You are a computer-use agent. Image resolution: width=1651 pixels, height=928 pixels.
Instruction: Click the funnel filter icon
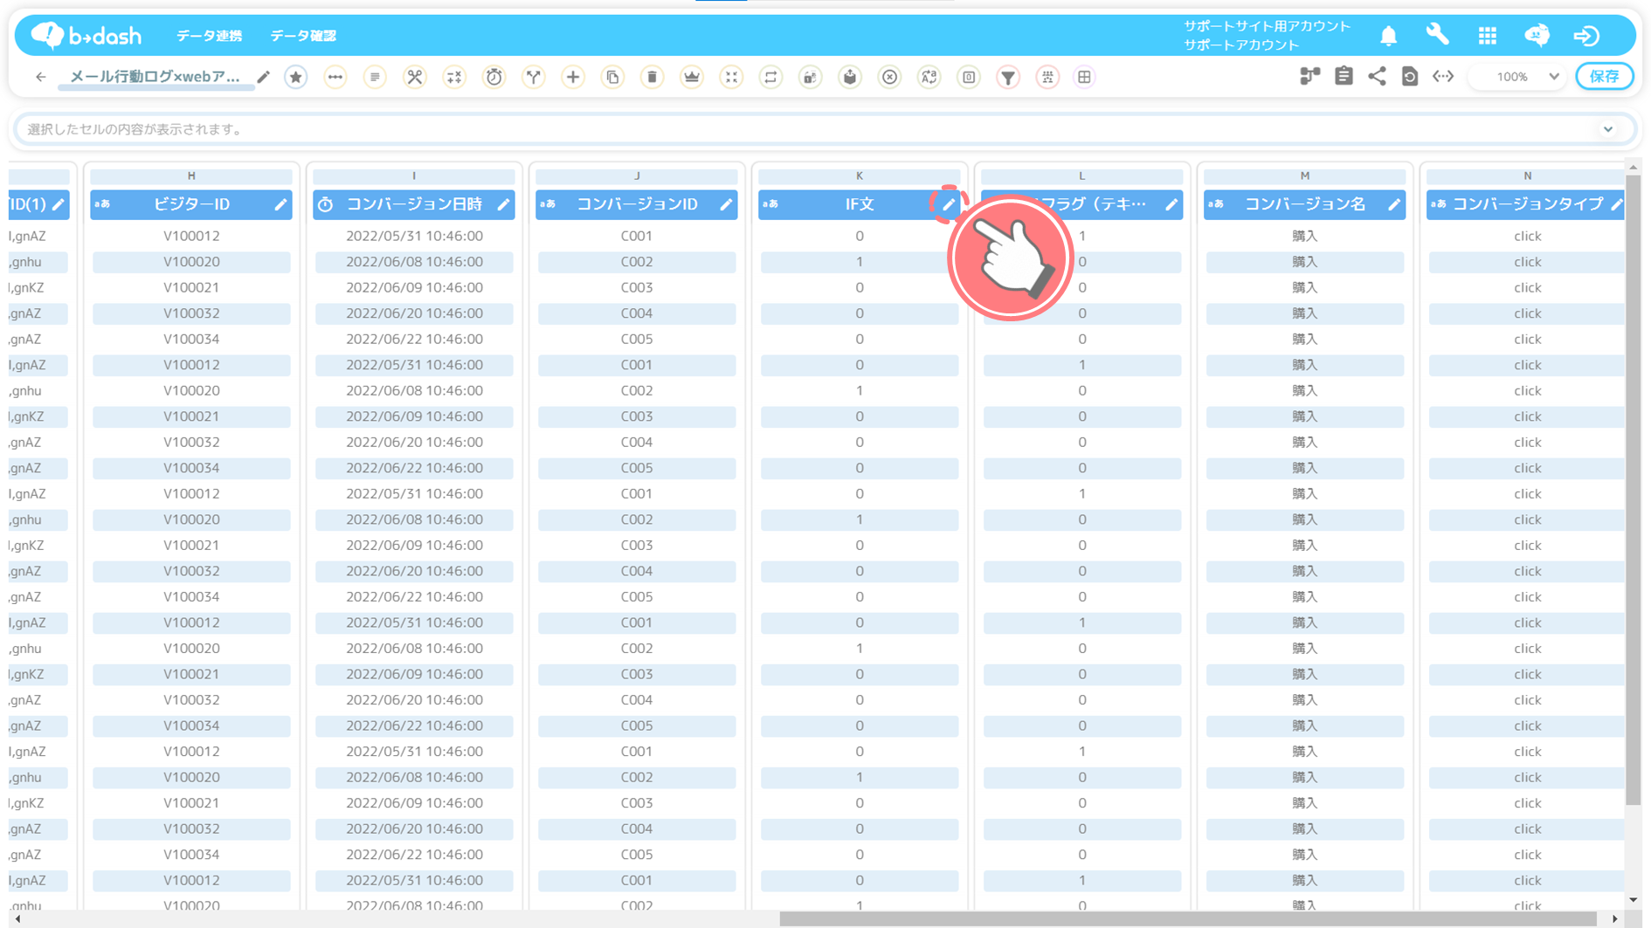1008,77
